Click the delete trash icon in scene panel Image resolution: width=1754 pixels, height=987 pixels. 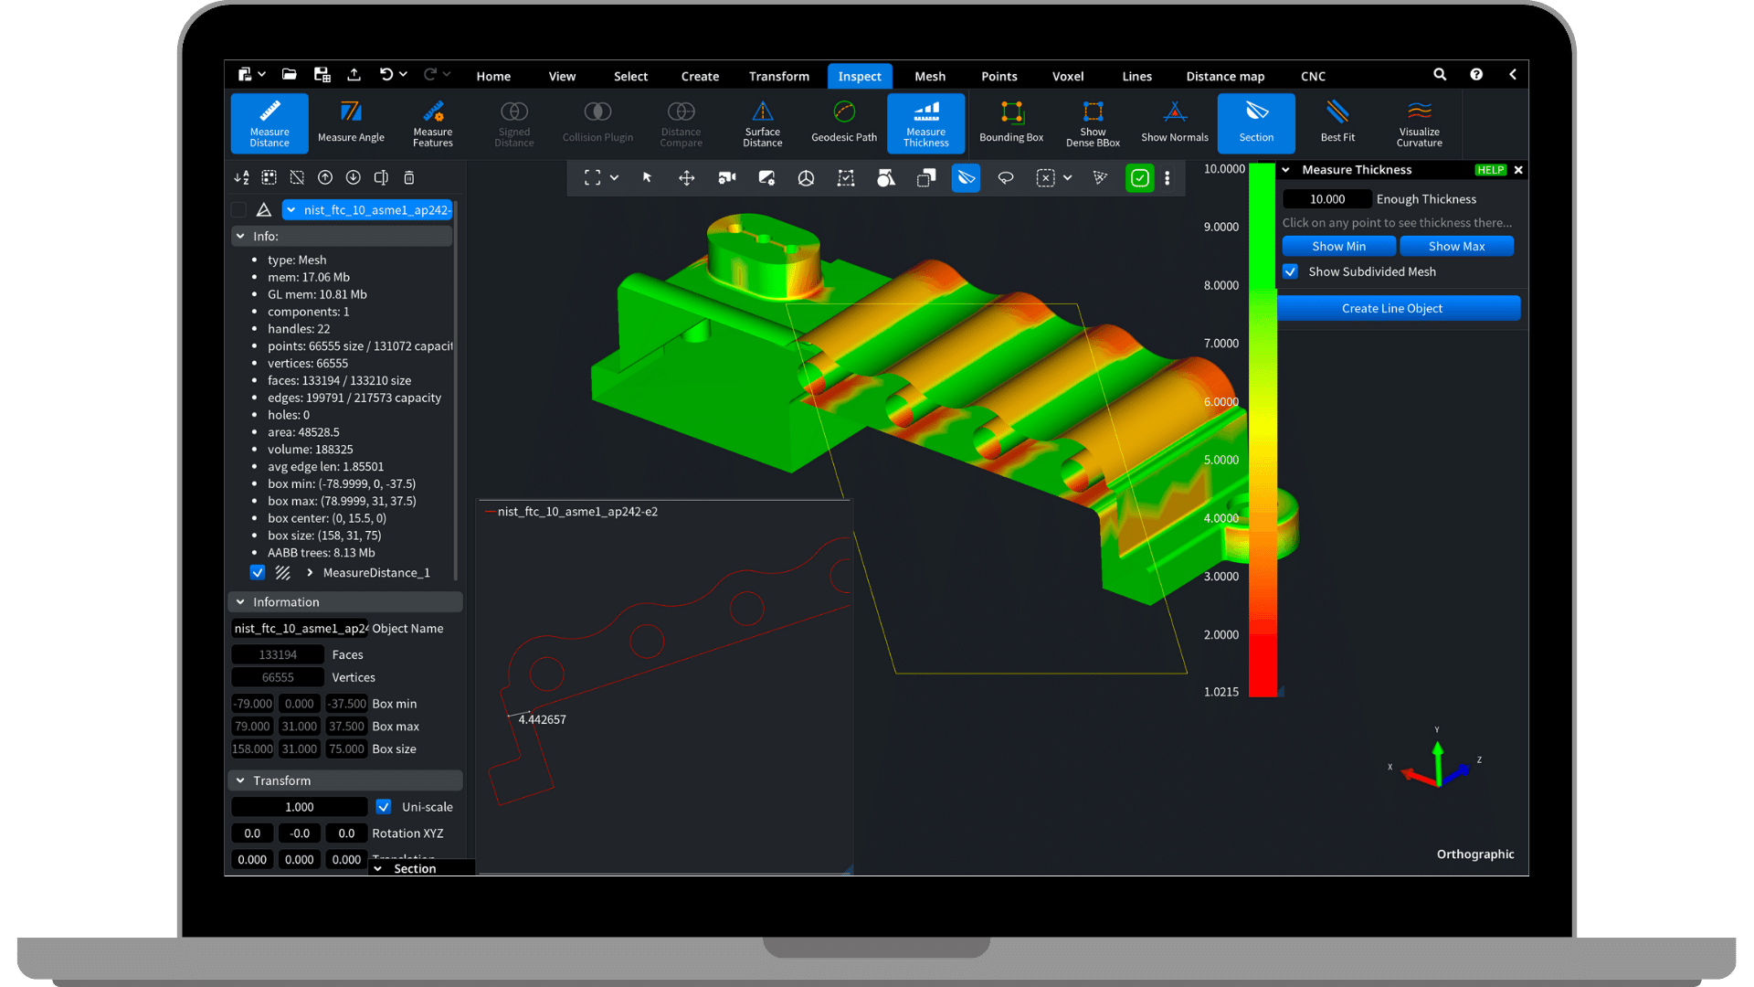pyautogui.click(x=409, y=177)
